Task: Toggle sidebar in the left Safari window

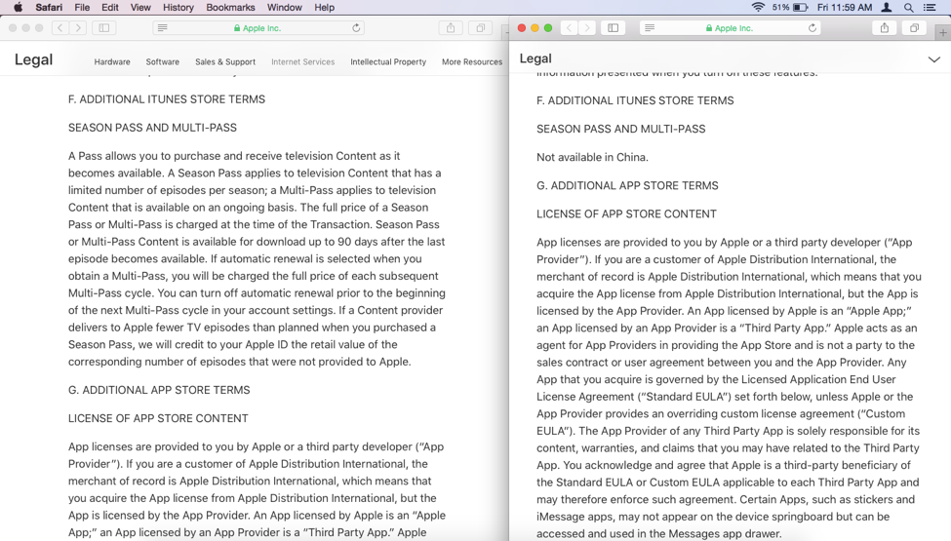Action: coord(104,28)
